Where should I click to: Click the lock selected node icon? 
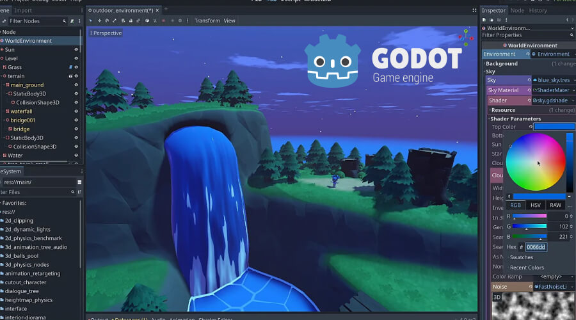click(131, 20)
